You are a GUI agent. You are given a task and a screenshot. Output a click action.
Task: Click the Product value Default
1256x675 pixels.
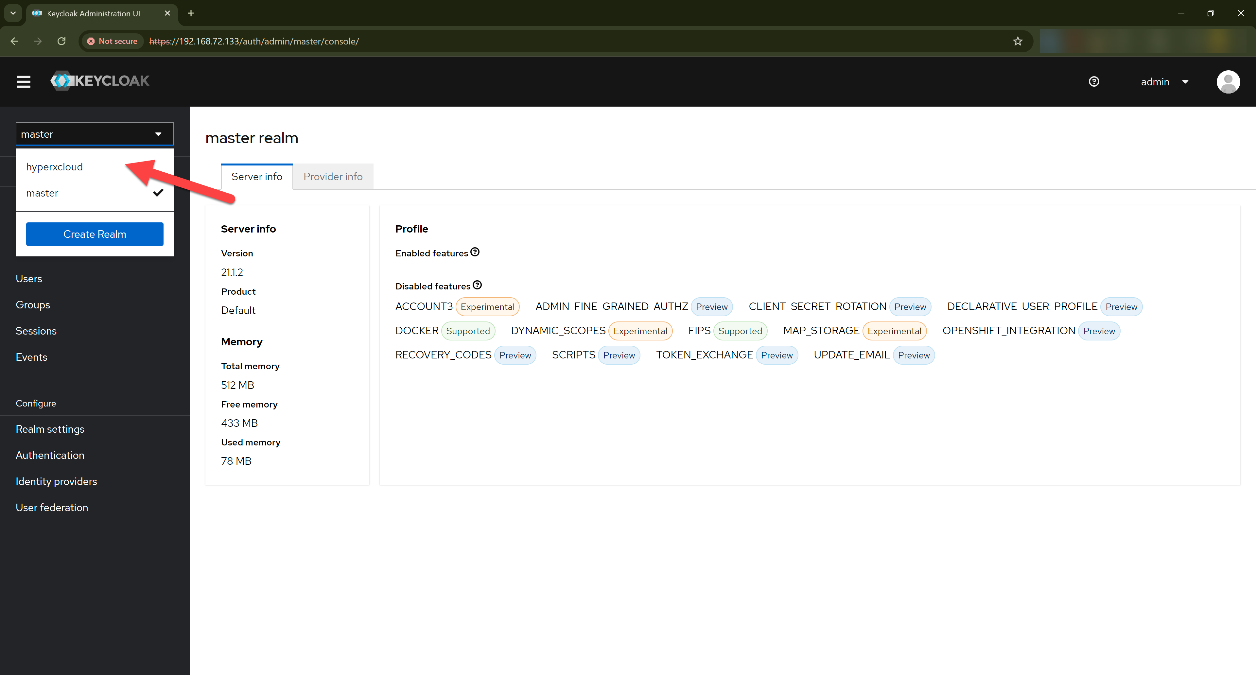238,310
